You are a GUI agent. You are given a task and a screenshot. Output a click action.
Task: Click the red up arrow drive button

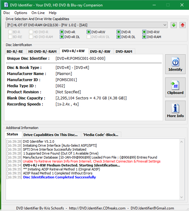point(183,25)
